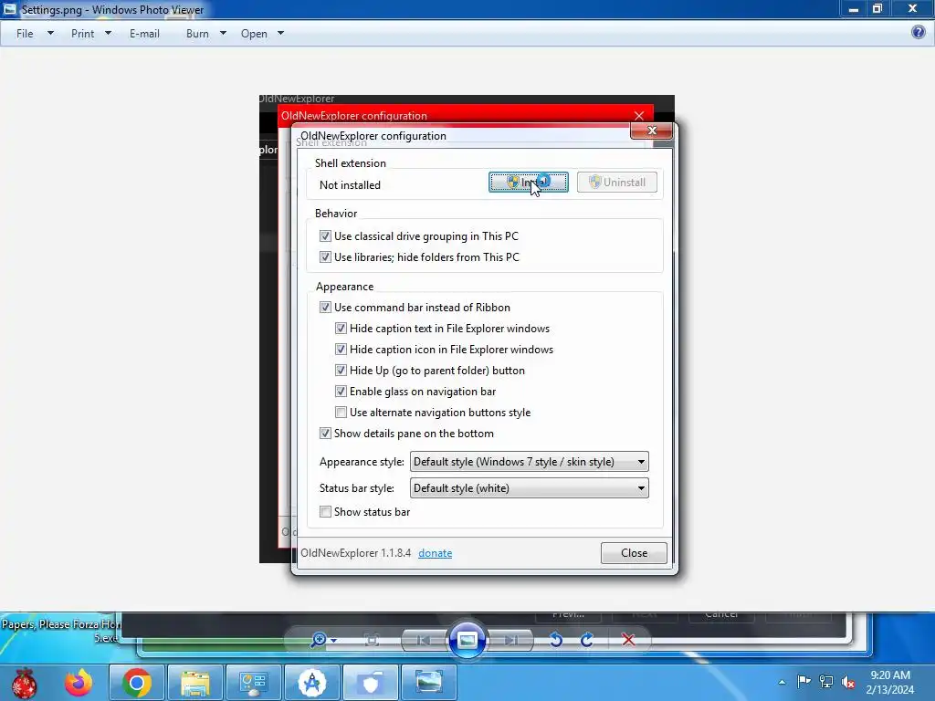The width and height of the screenshot is (935, 701).
Task: Click the network tray icon
Action: [x=826, y=681]
